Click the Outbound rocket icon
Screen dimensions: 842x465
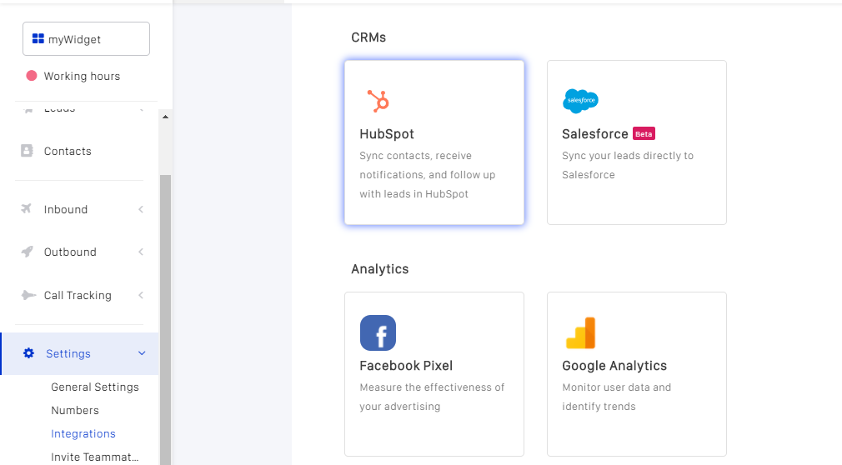tap(27, 252)
